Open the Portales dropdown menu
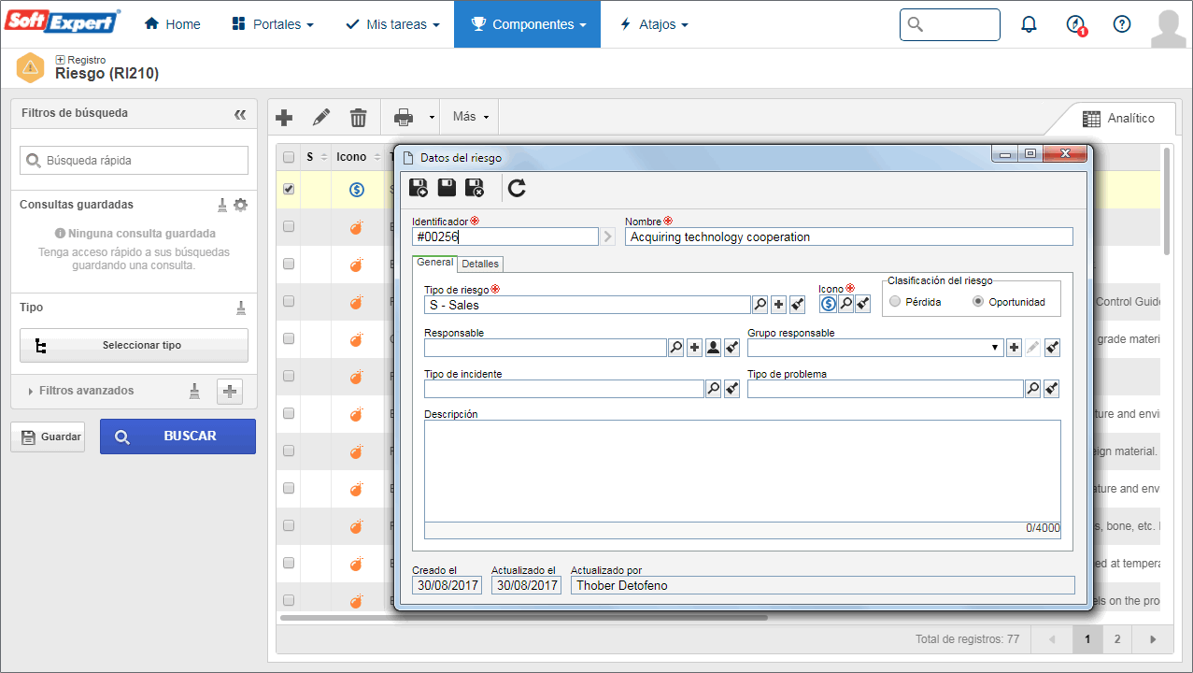1193x673 pixels. point(272,24)
